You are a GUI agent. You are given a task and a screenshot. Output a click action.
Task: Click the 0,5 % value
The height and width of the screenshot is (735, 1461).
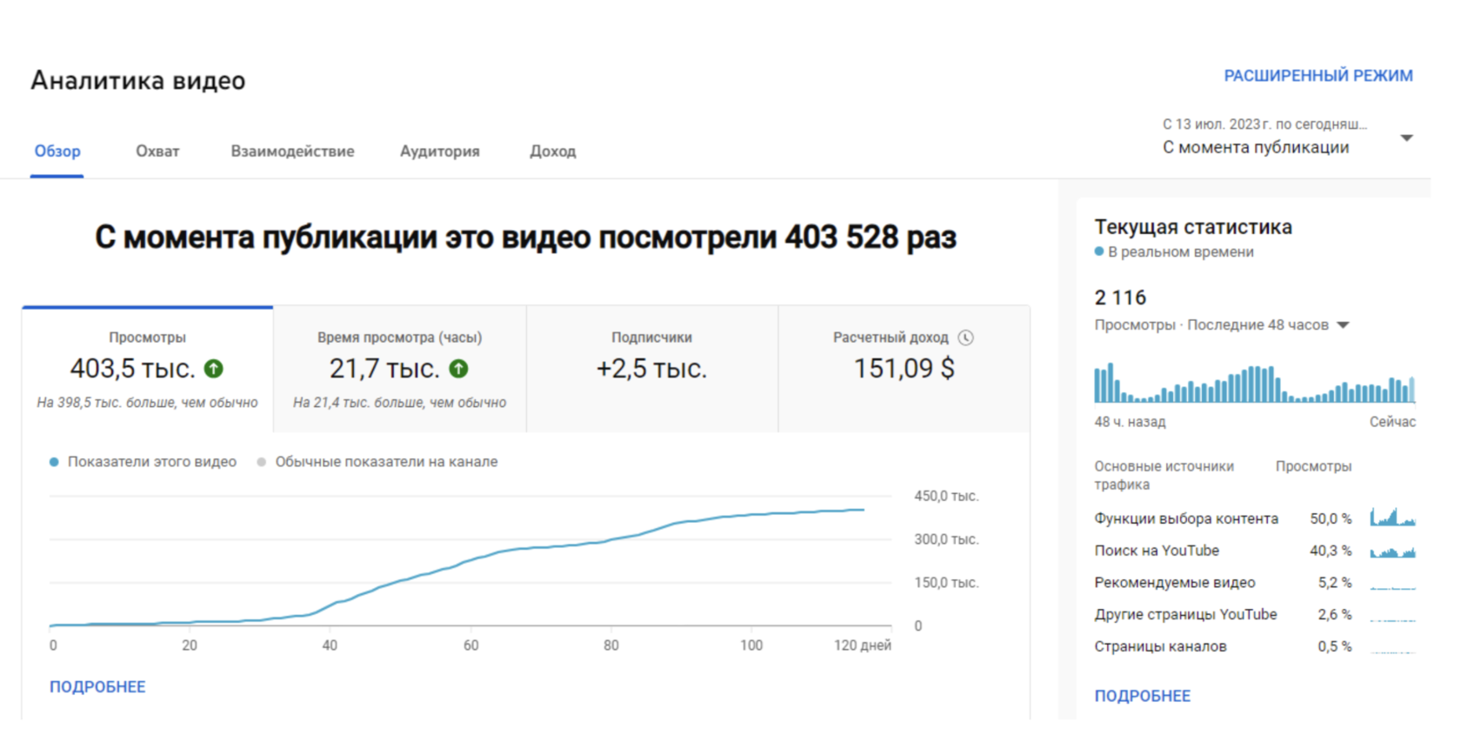point(1335,646)
